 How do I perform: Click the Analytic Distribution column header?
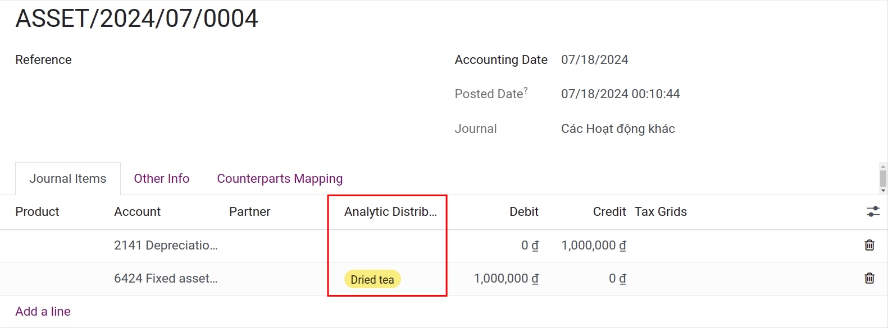390,211
